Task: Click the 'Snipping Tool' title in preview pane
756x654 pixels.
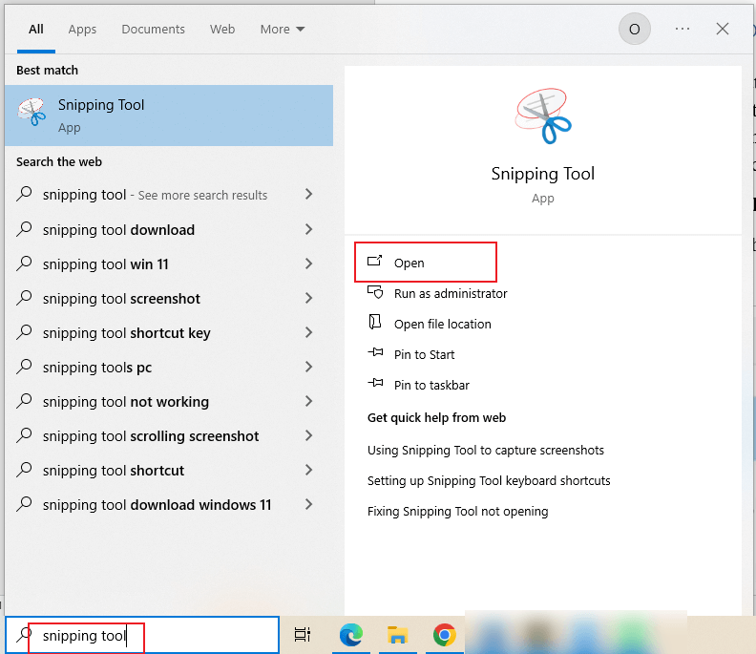Action: (x=543, y=174)
